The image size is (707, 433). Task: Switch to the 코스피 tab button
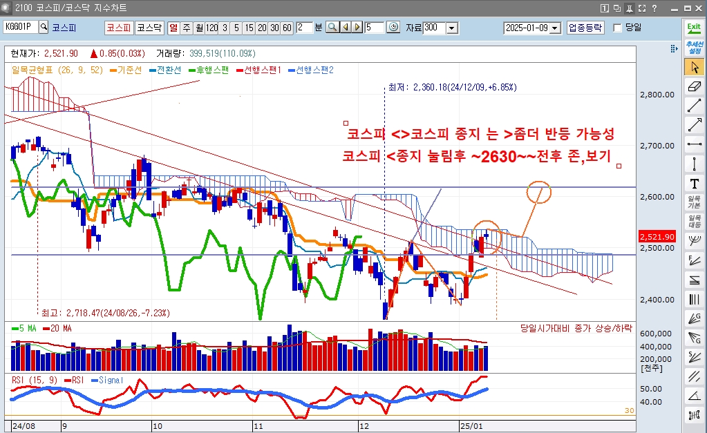(119, 28)
